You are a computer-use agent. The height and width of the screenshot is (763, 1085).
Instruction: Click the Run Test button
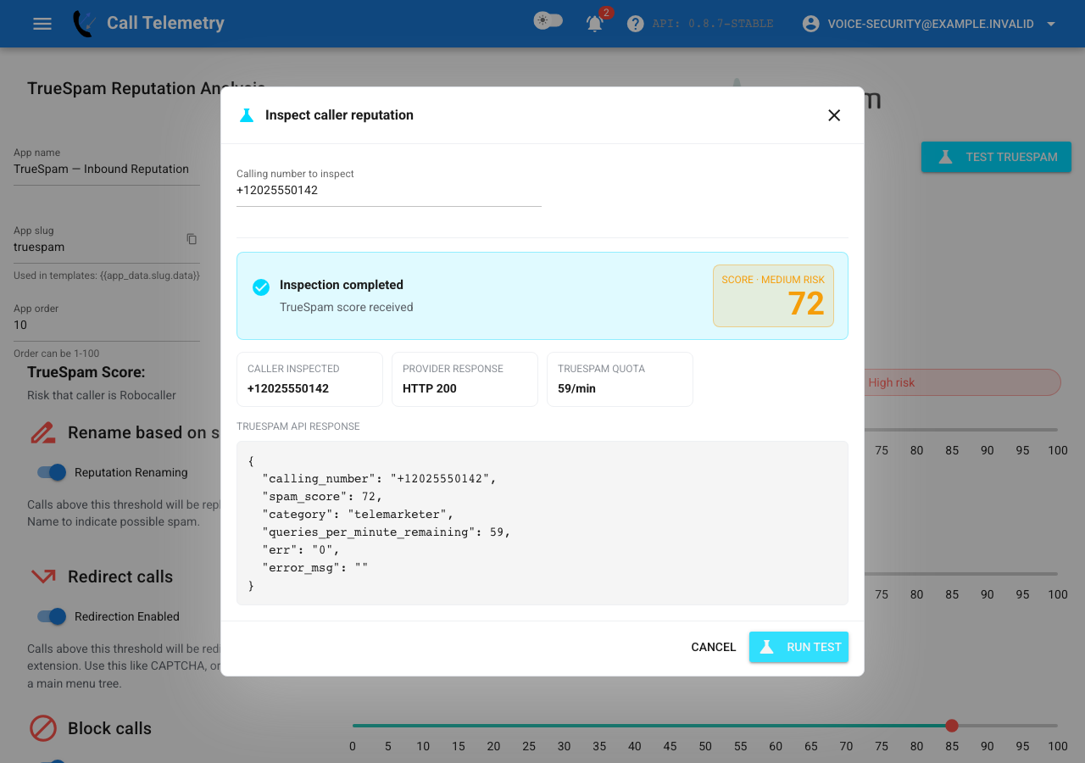[x=798, y=647]
